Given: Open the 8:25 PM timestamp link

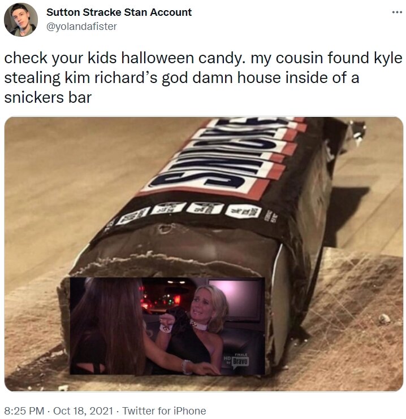Looking at the screenshot, I should point(24,411).
